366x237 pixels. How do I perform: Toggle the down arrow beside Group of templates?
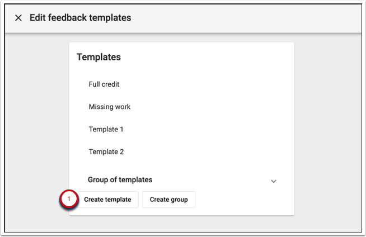coord(274,181)
